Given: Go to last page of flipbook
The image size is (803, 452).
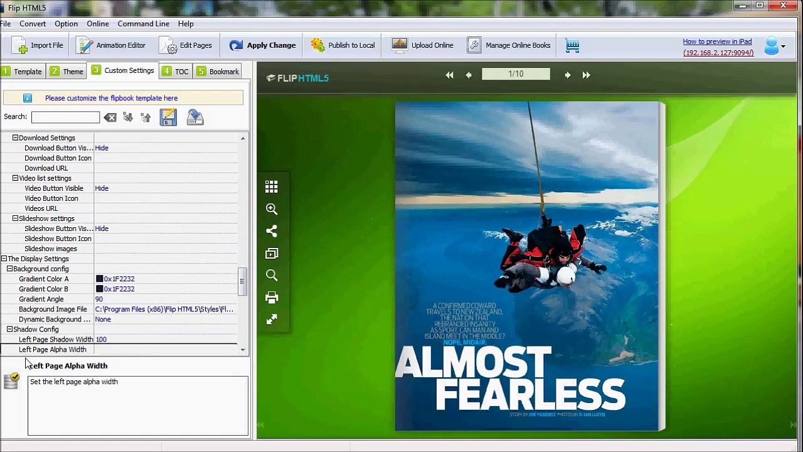Looking at the screenshot, I should click(x=586, y=75).
